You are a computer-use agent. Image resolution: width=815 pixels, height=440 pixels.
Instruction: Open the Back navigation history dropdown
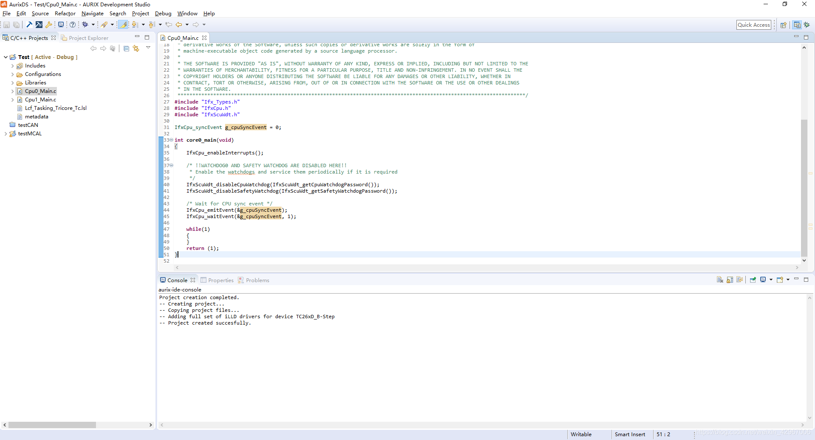[187, 25]
